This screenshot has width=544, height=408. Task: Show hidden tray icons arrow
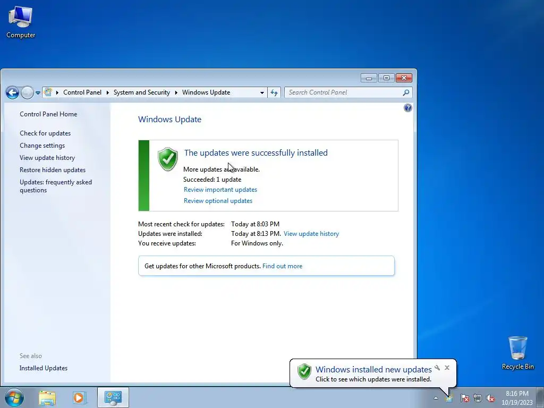pyautogui.click(x=436, y=398)
